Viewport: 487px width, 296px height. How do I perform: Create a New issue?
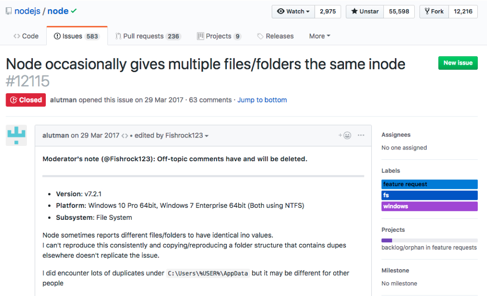click(x=458, y=63)
